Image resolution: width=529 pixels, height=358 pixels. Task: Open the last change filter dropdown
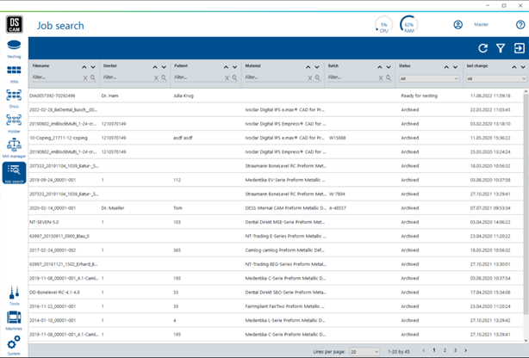pyautogui.click(x=495, y=78)
